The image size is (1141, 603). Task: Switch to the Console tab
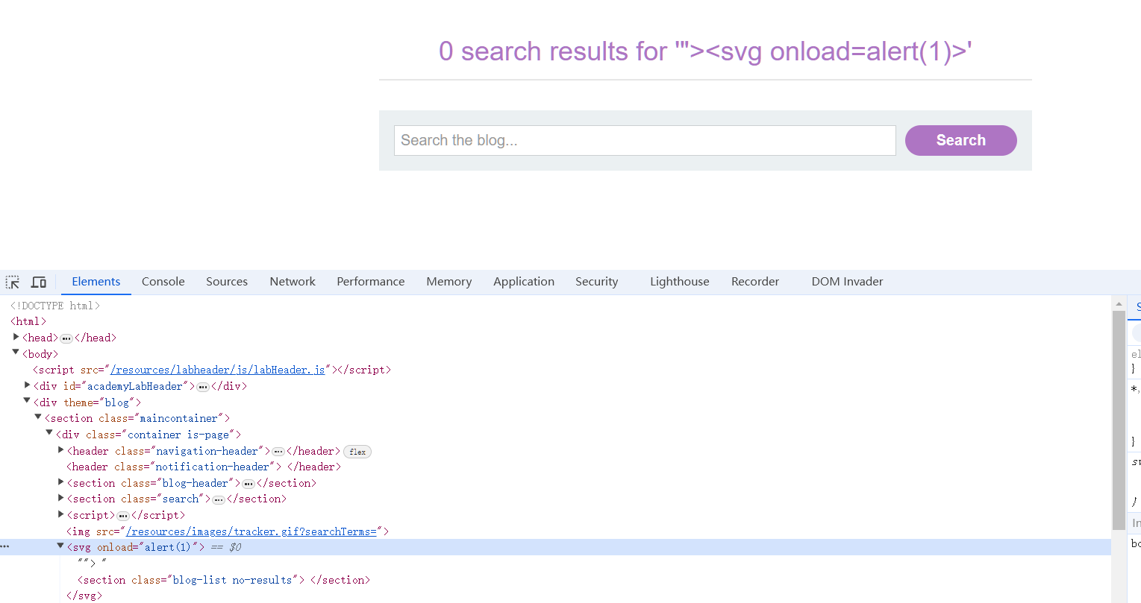pos(163,282)
